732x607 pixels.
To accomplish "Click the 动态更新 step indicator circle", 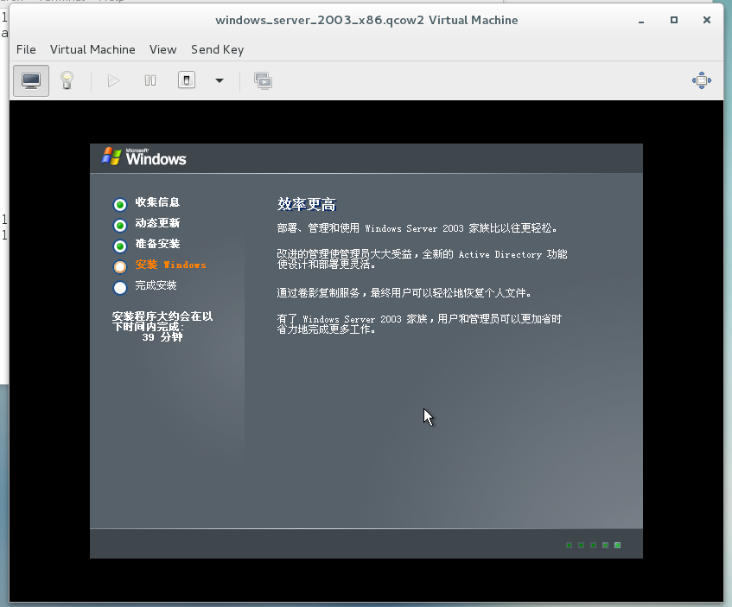I will coord(120,226).
